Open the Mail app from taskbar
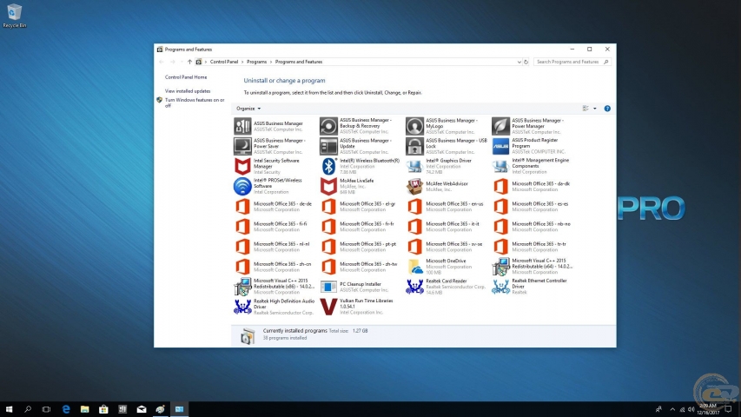Viewport: 741px width, 417px height. [142, 409]
